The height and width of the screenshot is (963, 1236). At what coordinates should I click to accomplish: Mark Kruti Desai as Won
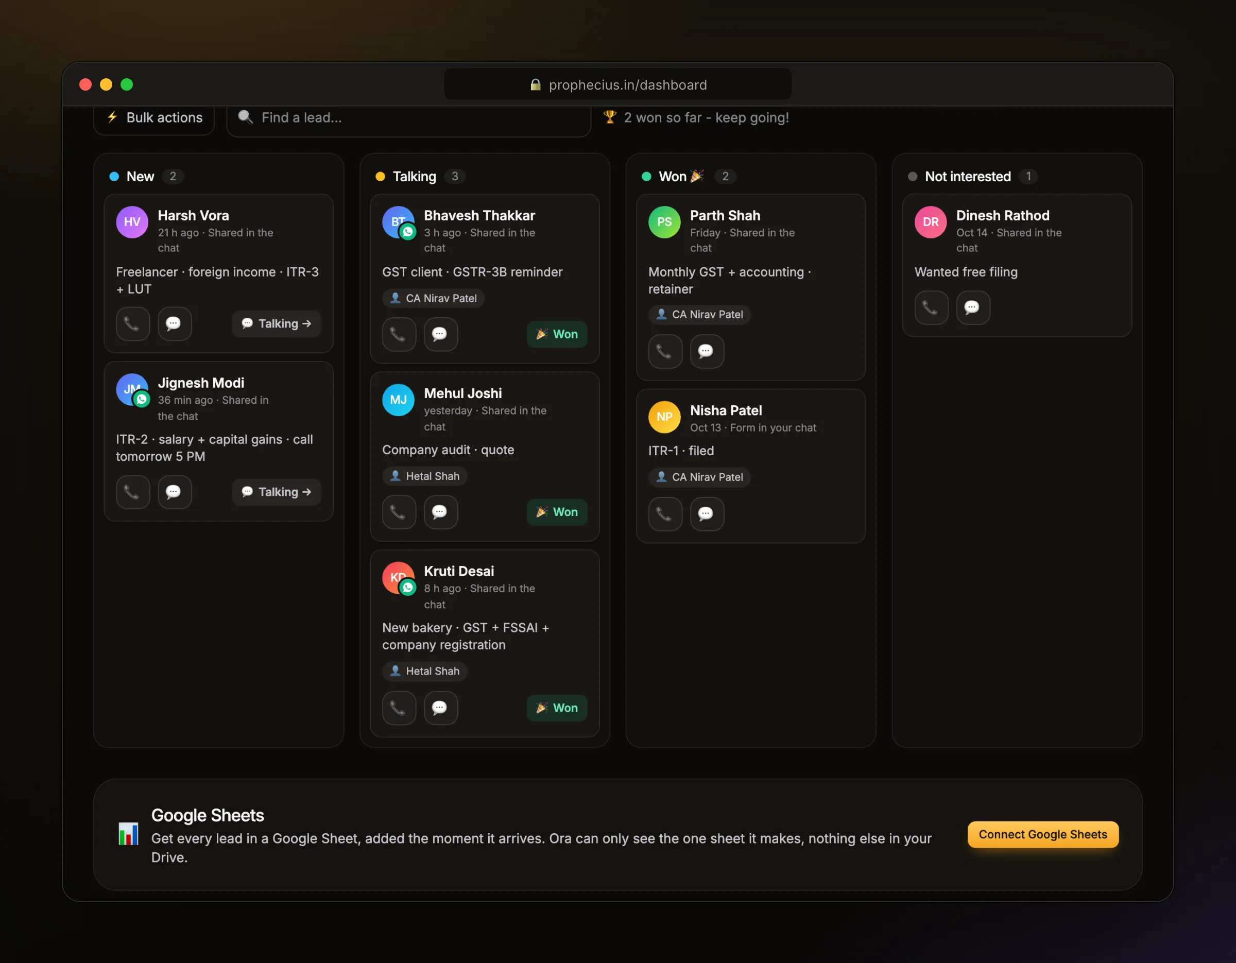tap(557, 708)
